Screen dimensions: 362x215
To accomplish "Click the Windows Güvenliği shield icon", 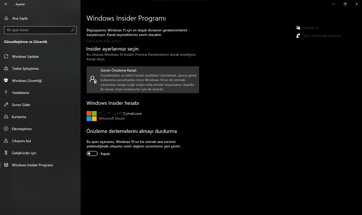I will point(6,81).
